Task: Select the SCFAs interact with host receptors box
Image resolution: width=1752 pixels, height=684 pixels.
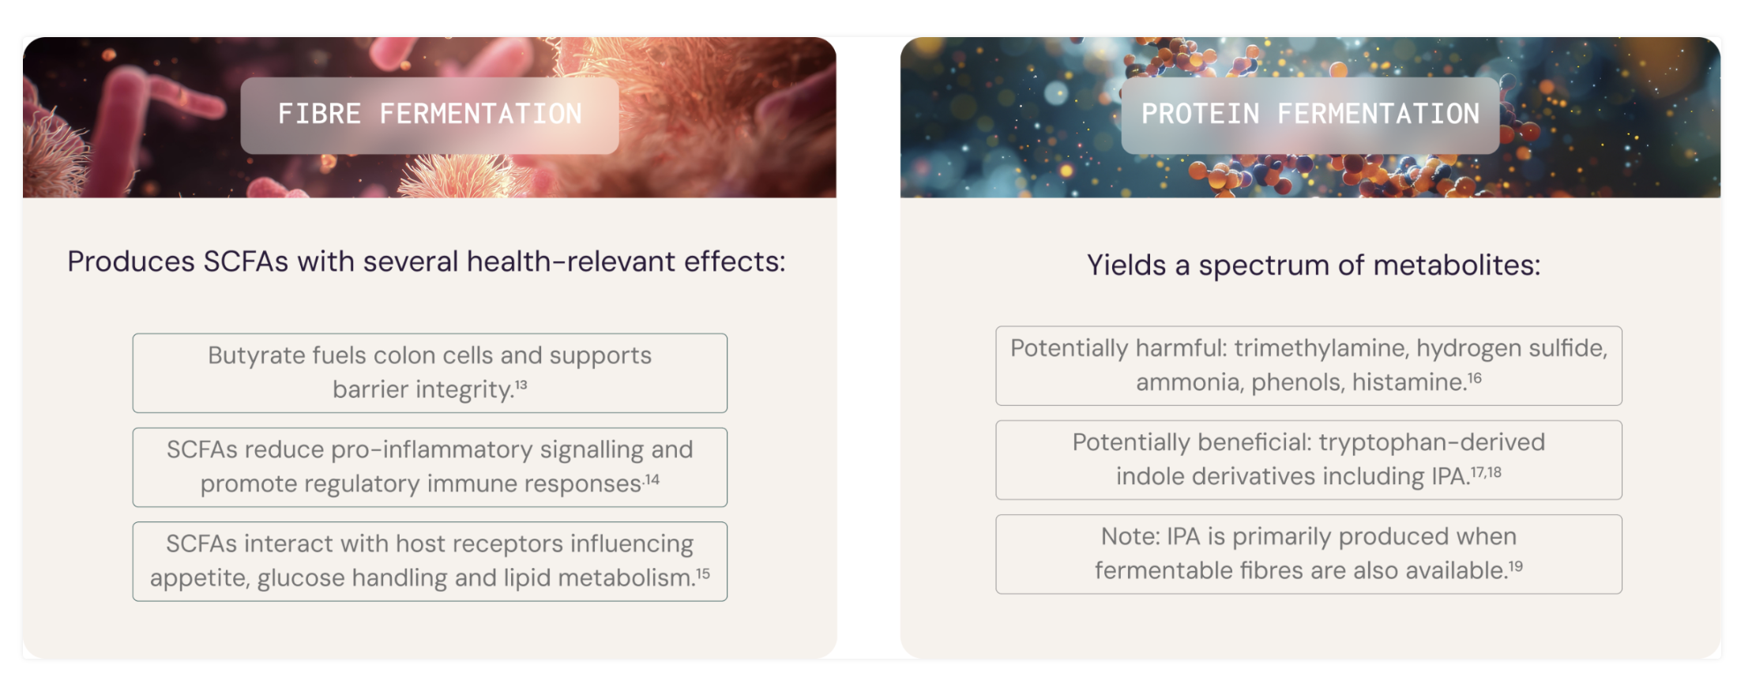Action: point(430,561)
